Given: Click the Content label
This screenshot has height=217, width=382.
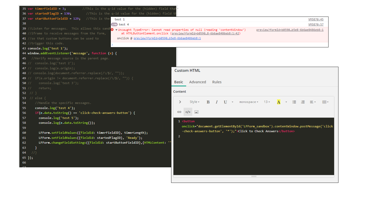Looking at the screenshot, I should pos(180,91).
